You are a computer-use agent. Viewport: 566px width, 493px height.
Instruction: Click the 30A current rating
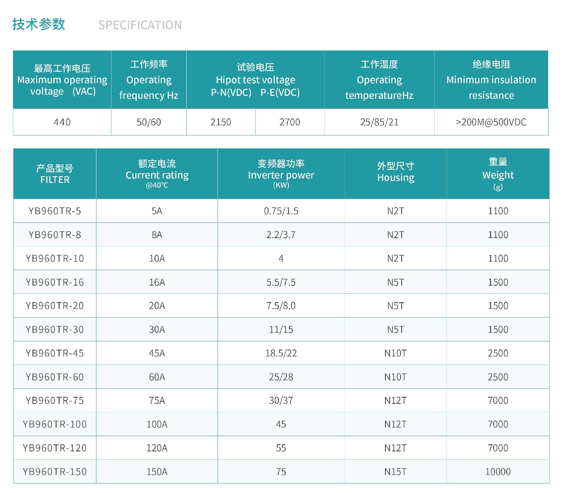[157, 330]
